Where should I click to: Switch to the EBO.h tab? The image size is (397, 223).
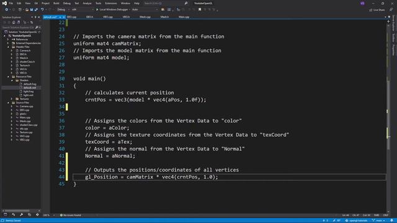tap(89, 17)
